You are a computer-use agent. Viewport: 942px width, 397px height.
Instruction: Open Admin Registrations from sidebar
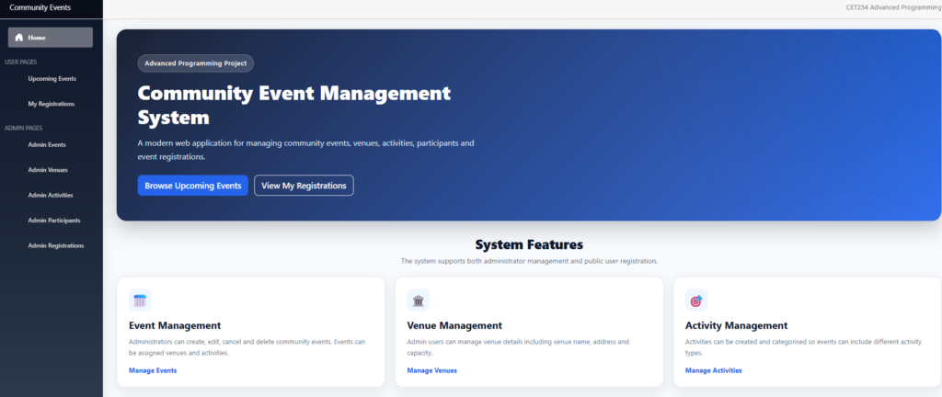56,245
